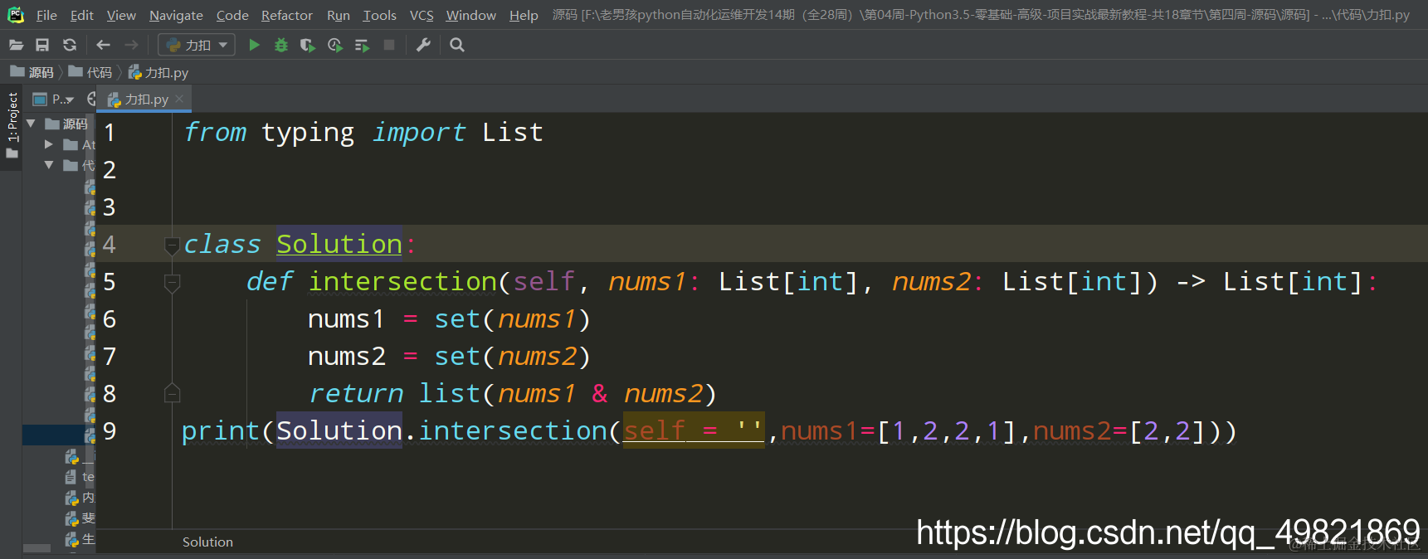
Task: Open the Run menu
Action: [x=339, y=15]
